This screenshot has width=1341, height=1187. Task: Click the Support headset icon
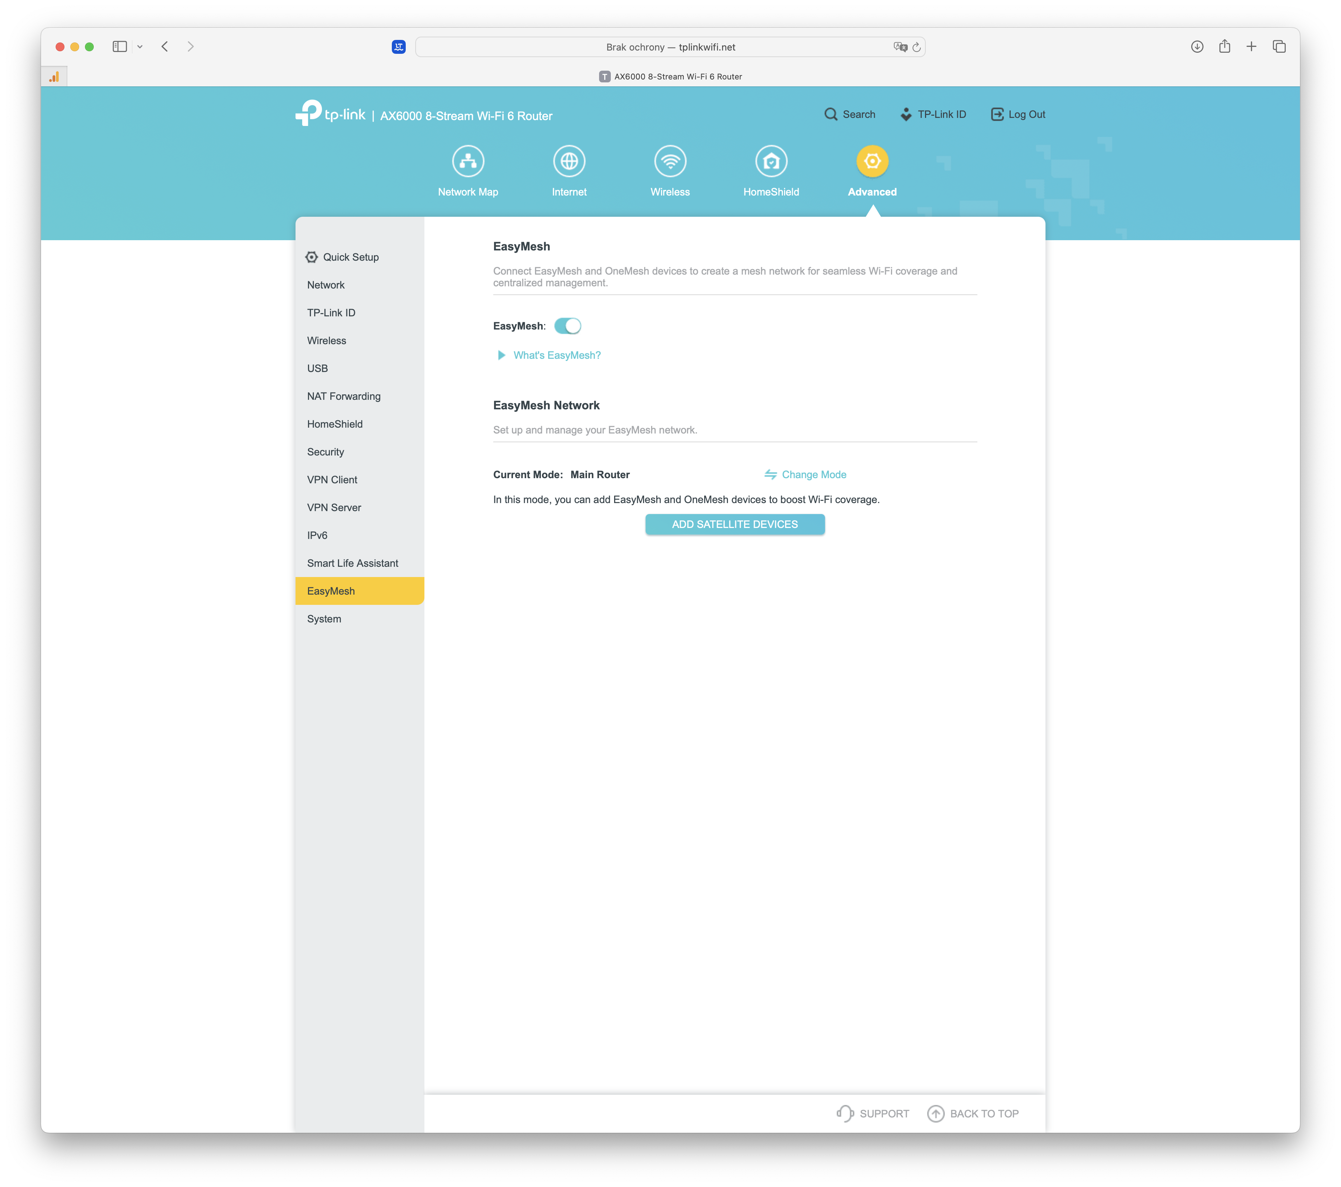pyautogui.click(x=845, y=1113)
